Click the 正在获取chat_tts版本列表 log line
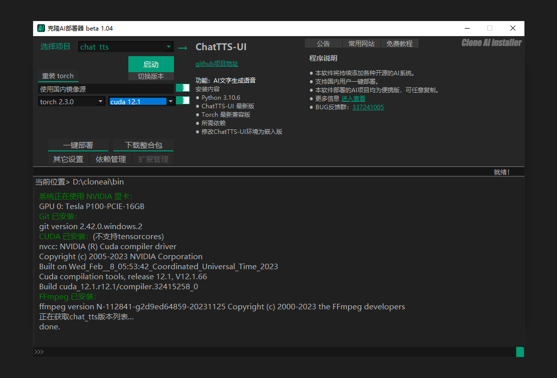The image size is (557, 378). tap(86, 316)
